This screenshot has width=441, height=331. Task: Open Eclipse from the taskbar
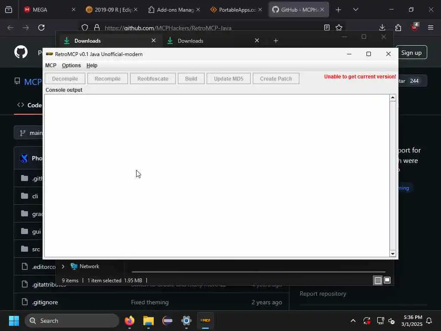click(168, 321)
